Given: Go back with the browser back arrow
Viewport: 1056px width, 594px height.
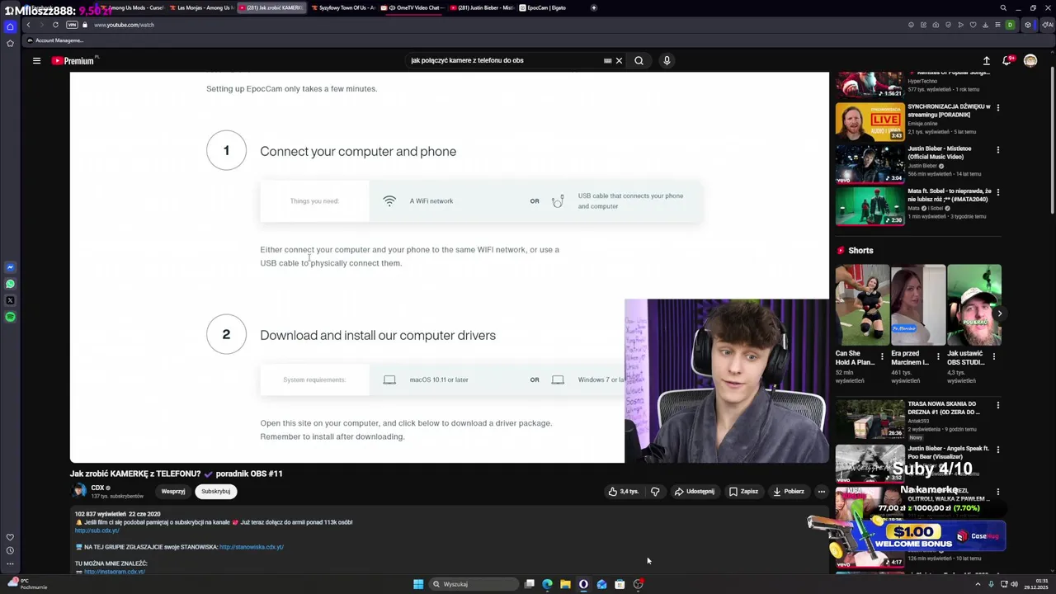Looking at the screenshot, I should pyautogui.click(x=28, y=25).
